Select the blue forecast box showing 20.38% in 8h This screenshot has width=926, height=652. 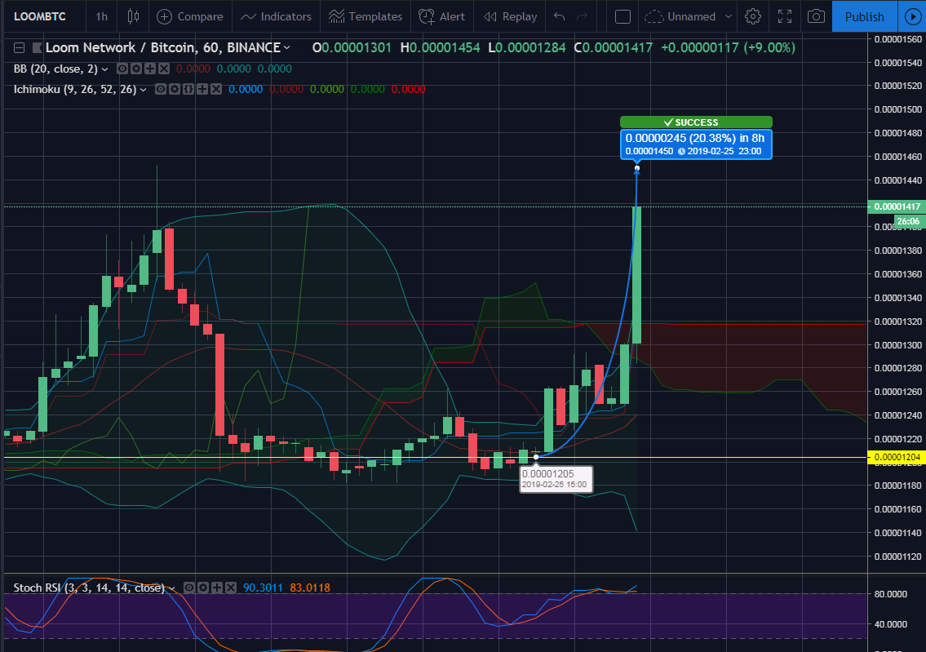click(696, 144)
